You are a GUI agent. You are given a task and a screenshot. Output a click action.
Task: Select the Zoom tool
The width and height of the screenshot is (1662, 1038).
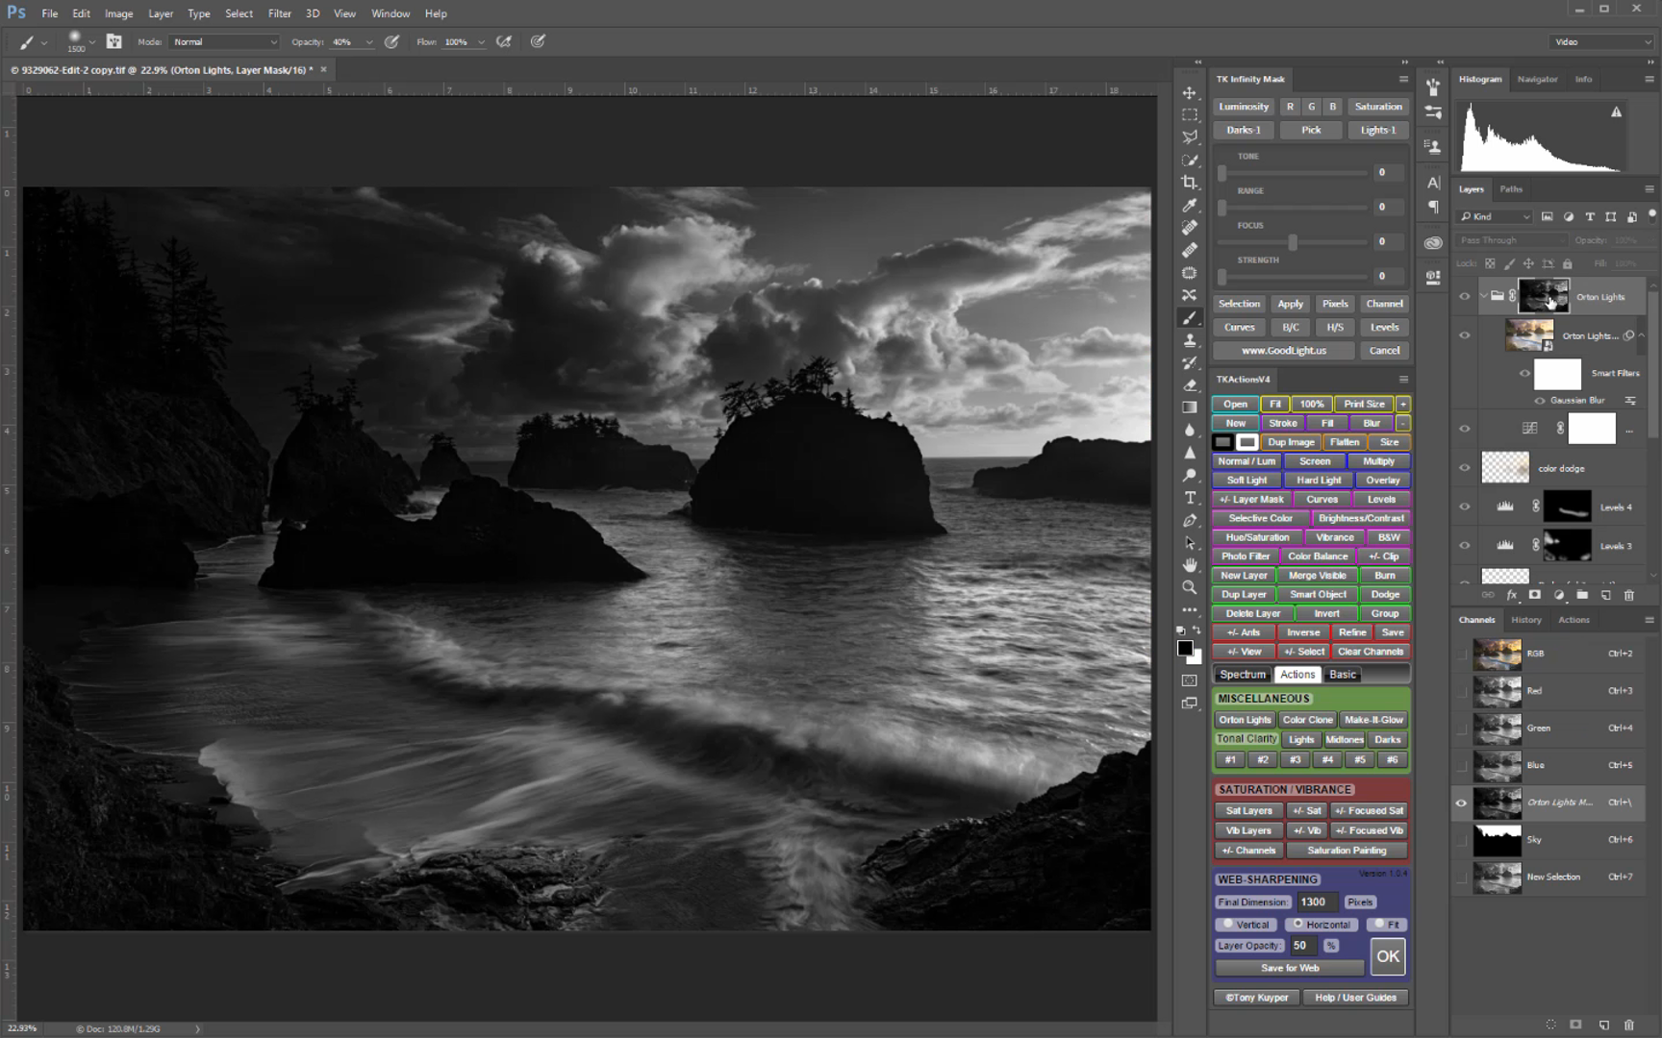1190,587
